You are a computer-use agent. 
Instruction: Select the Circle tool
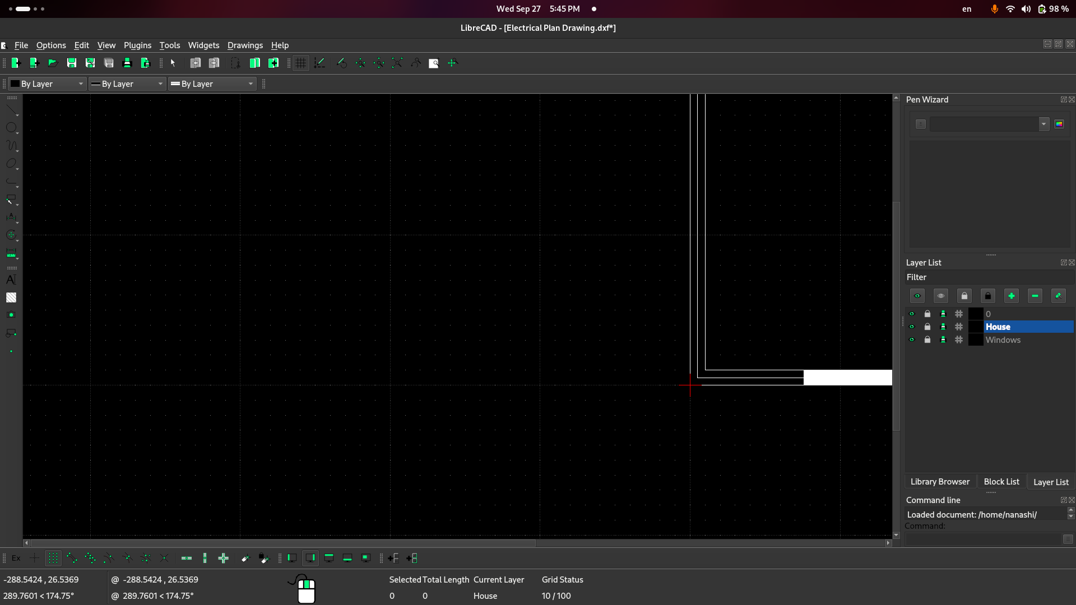coord(11,127)
